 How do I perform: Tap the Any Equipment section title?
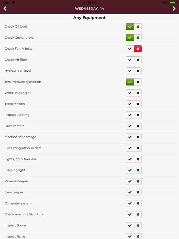(x=89, y=18)
